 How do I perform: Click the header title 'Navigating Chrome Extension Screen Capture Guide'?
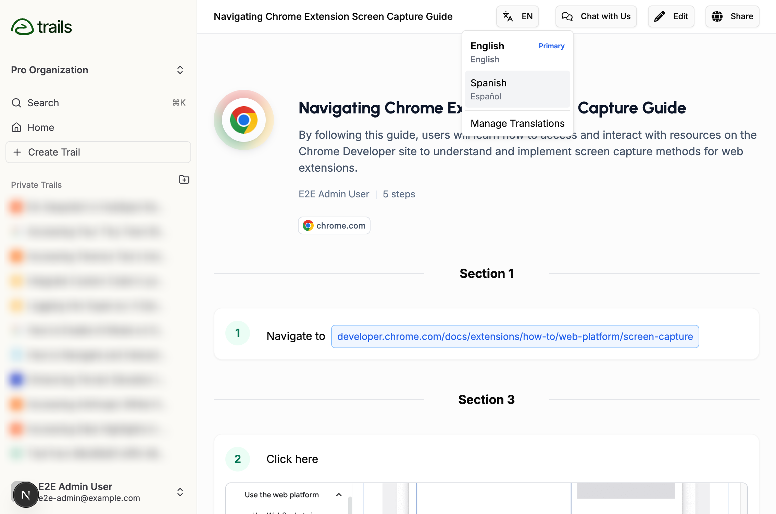pos(333,16)
